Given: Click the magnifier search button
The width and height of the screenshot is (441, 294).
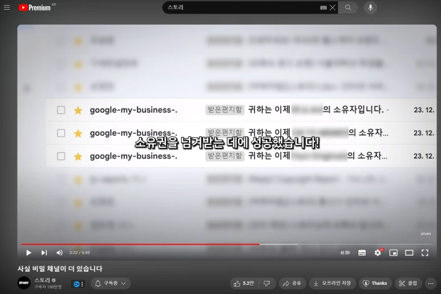Looking at the screenshot, I should (348, 7).
